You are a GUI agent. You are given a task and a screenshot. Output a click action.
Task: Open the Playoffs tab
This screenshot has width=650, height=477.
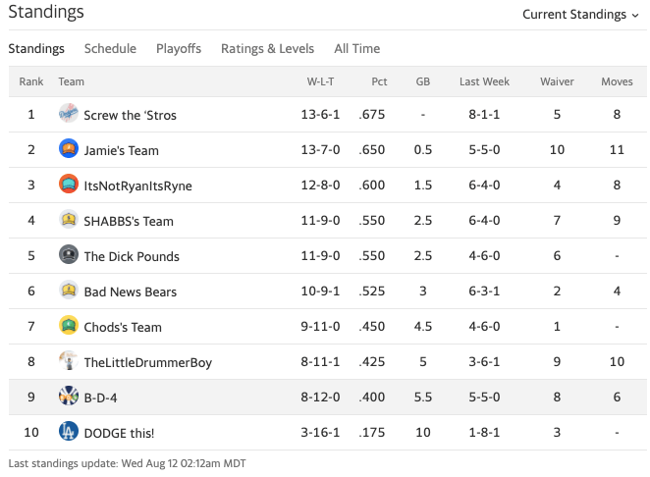(179, 49)
